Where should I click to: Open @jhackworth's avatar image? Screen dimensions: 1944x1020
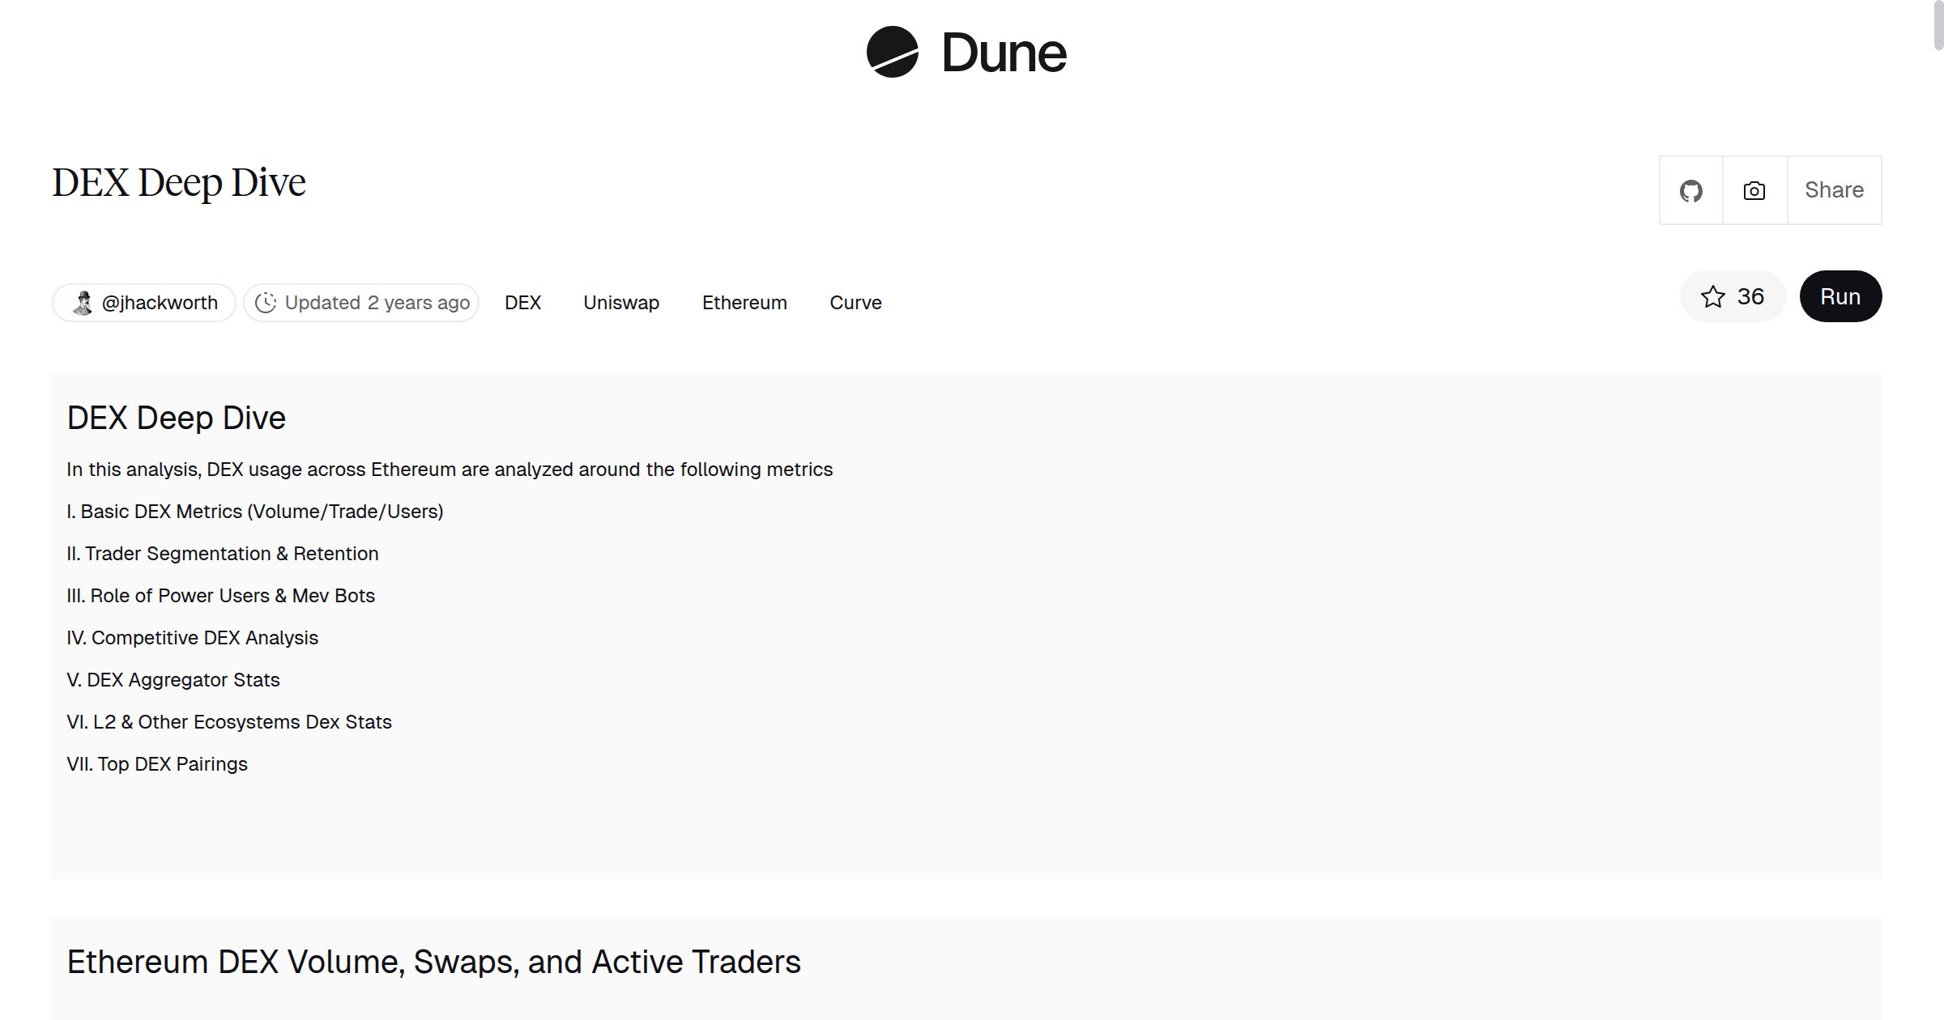[83, 302]
